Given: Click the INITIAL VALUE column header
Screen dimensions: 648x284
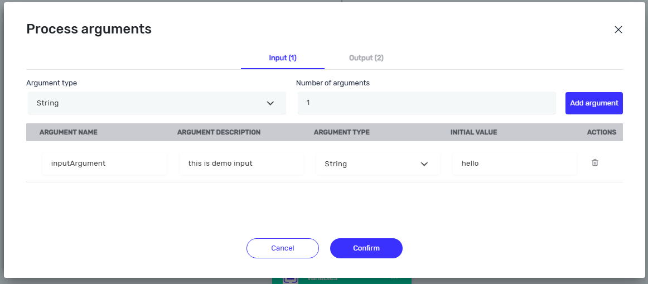Looking at the screenshot, I should tap(473, 132).
